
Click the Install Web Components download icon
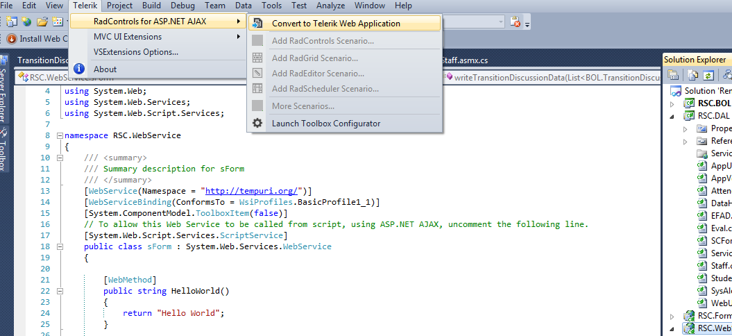tap(12, 39)
